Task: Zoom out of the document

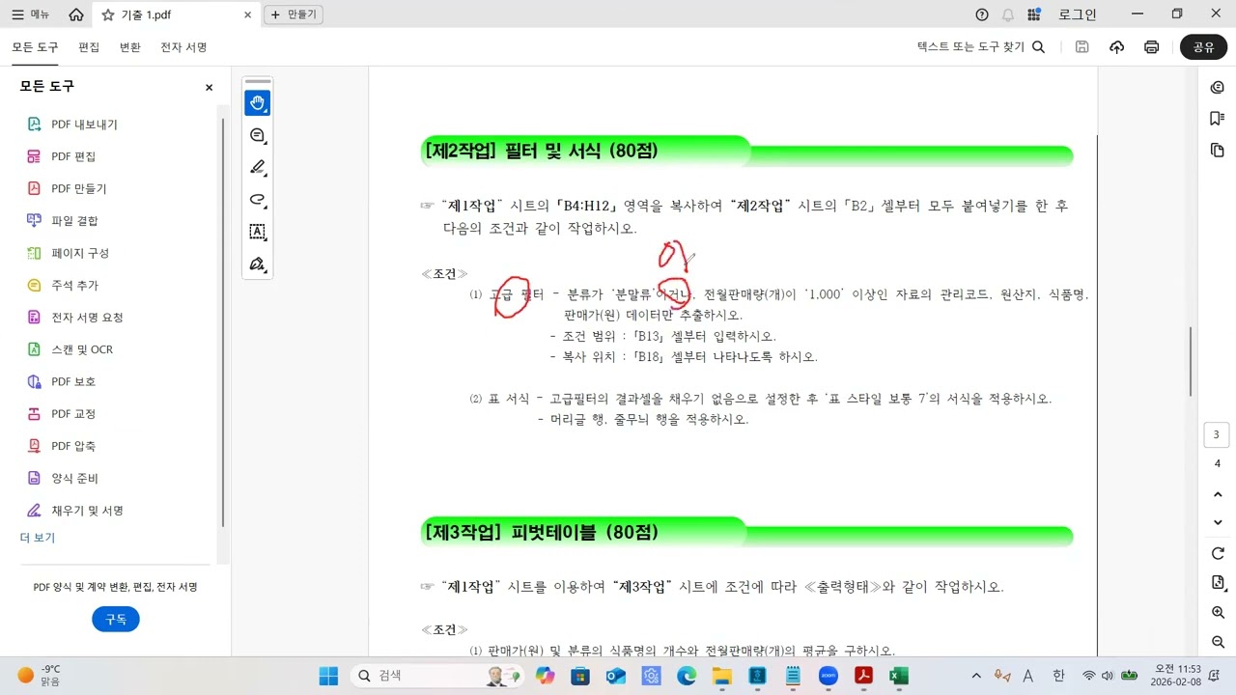Action: click(1217, 643)
